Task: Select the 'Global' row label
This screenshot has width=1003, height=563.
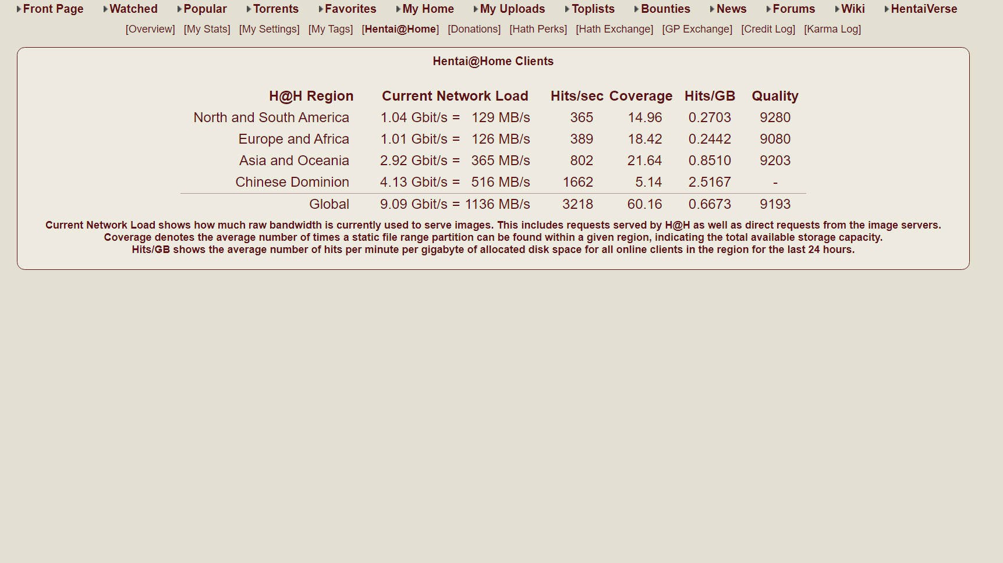Action: tap(329, 204)
